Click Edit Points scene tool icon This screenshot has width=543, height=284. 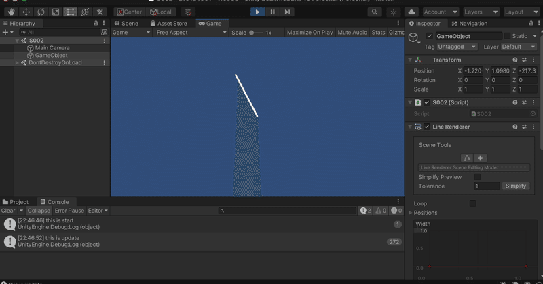(467, 158)
